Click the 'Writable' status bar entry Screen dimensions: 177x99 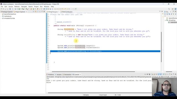(x=86, y=95)
